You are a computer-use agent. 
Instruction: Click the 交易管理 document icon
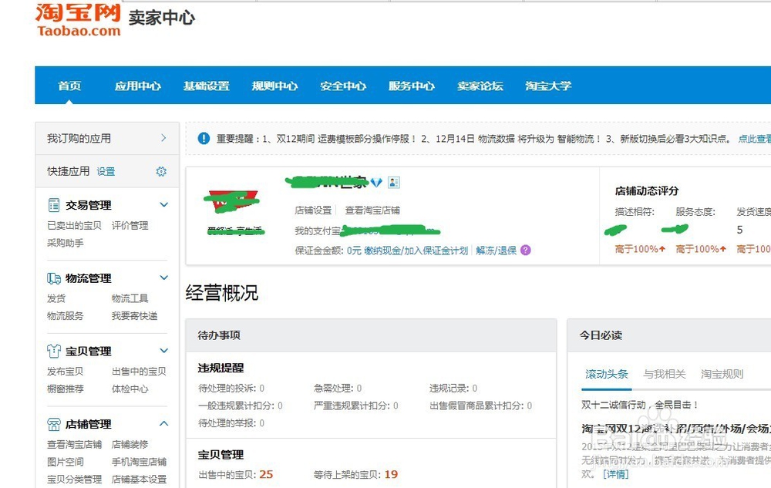pyautogui.click(x=54, y=205)
